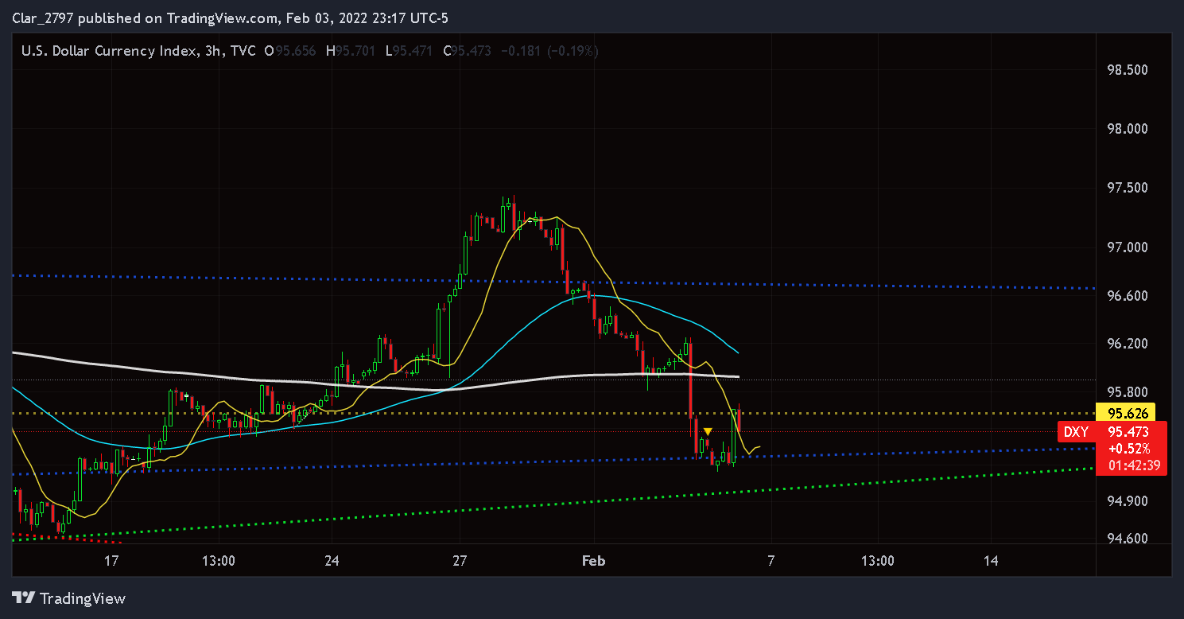This screenshot has width=1184, height=619.
Task: Click the open value O95.656
Action: point(289,51)
